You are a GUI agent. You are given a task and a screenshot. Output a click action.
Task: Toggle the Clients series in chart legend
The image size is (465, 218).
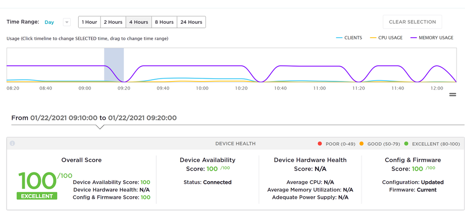tap(349, 38)
